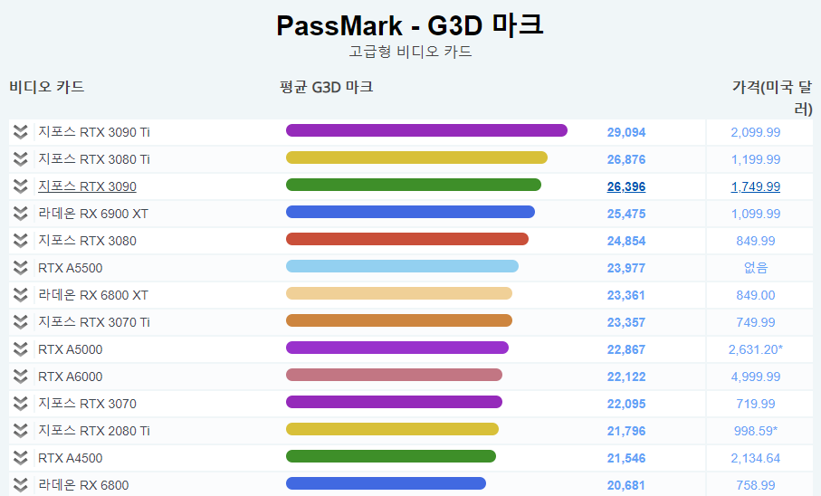Viewport: 821px width, 496px height.
Task: Click the score value 25,475
Action: point(626,215)
